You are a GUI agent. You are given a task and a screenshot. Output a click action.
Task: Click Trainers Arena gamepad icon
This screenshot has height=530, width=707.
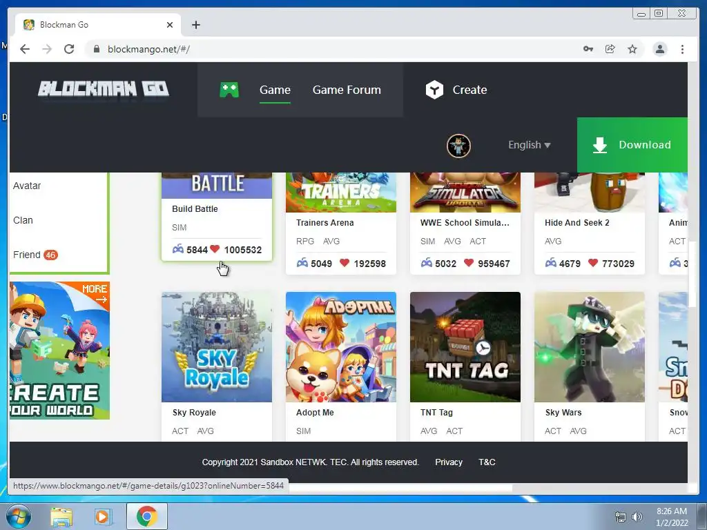click(302, 263)
